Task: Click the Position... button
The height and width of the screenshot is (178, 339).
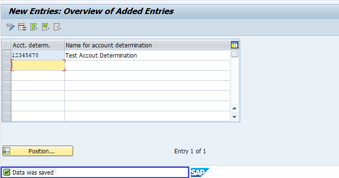Action: [38, 151]
